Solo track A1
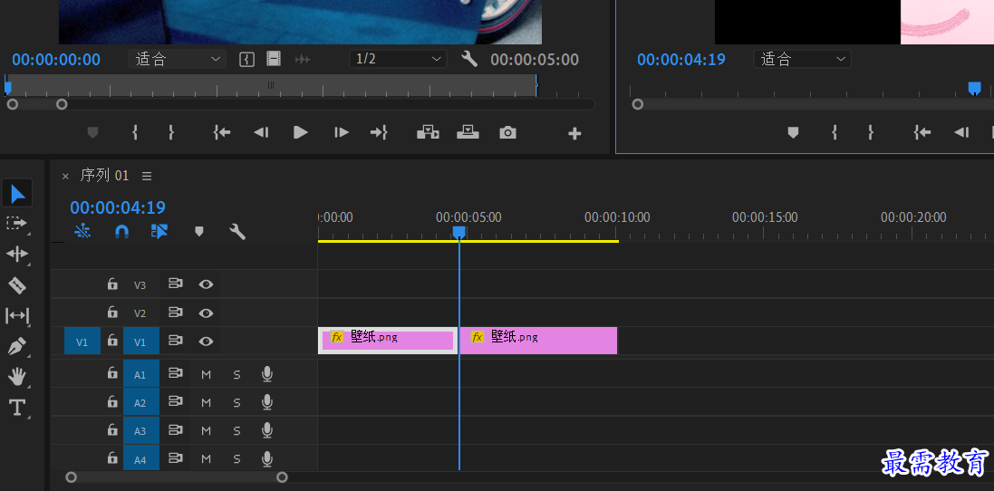Viewport: 994px width, 491px height. point(236,374)
